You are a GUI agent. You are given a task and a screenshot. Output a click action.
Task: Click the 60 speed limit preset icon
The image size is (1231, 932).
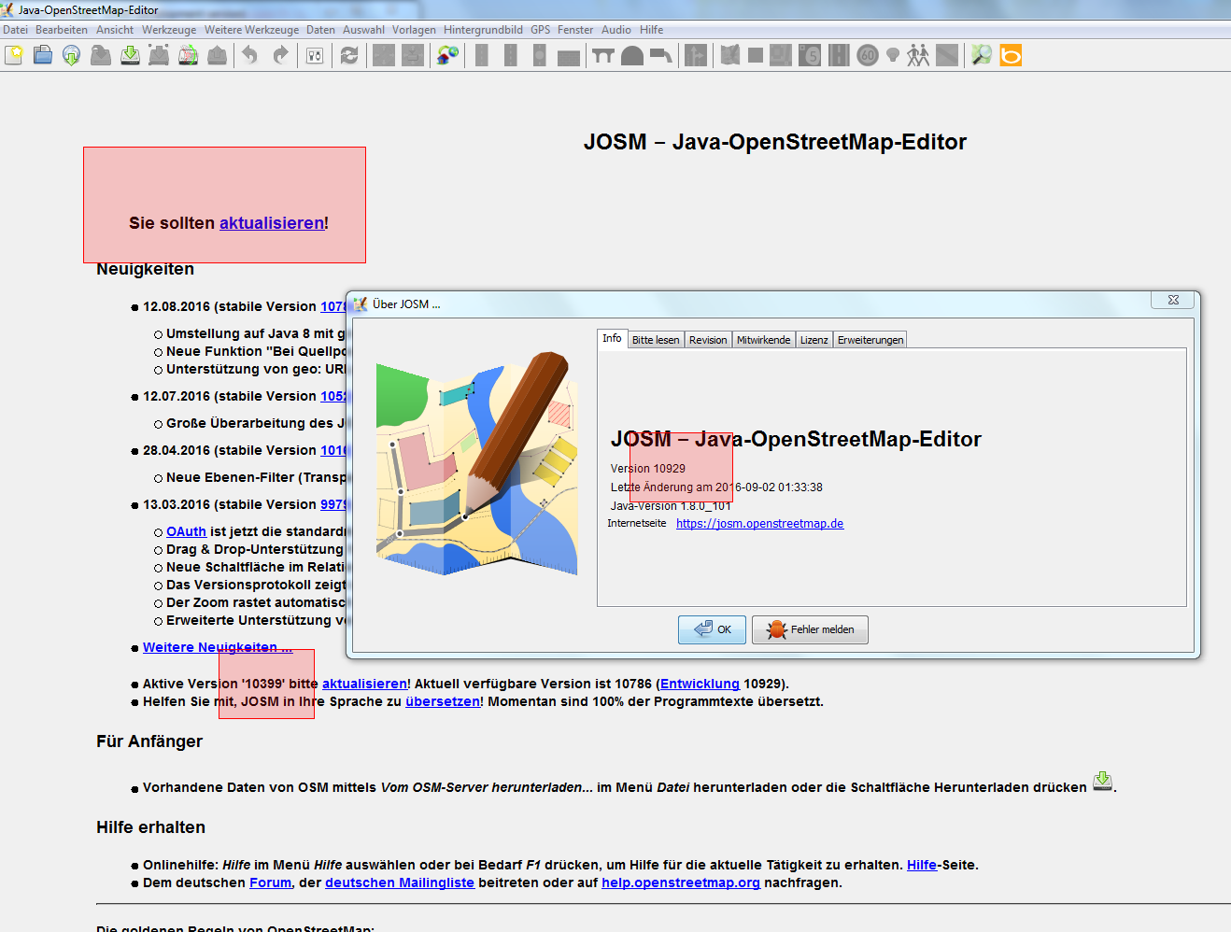(868, 56)
